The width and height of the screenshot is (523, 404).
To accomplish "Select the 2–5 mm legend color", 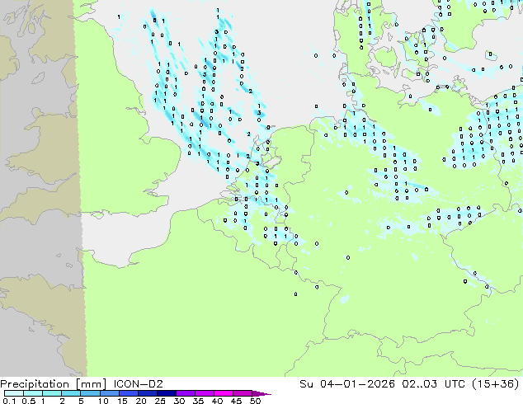I will [x=71, y=393].
